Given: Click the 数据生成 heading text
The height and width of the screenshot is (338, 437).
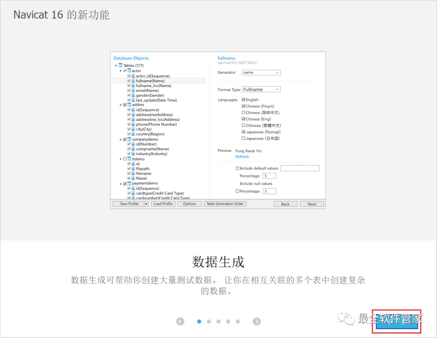Looking at the screenshot, I should click(218, 262).
